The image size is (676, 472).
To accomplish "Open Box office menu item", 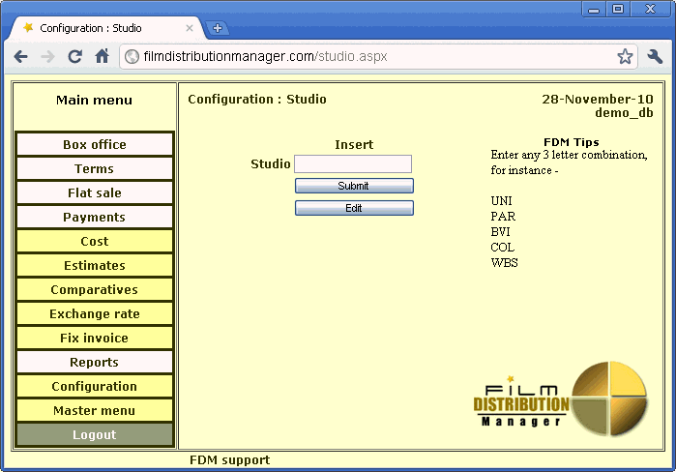I will tap(95, 145).
